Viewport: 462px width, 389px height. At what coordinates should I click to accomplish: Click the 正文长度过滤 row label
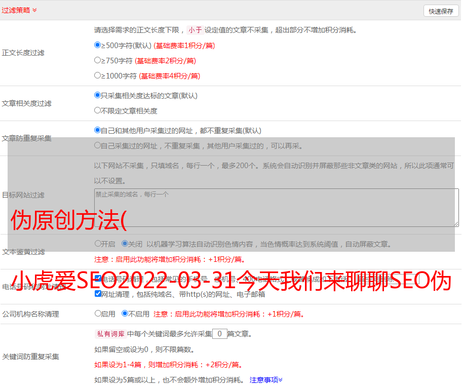point(23,53)
